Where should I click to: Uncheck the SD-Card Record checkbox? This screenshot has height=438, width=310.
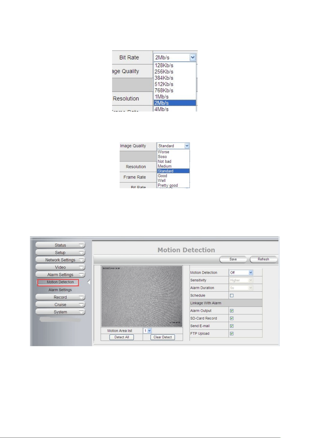(232, 318)
